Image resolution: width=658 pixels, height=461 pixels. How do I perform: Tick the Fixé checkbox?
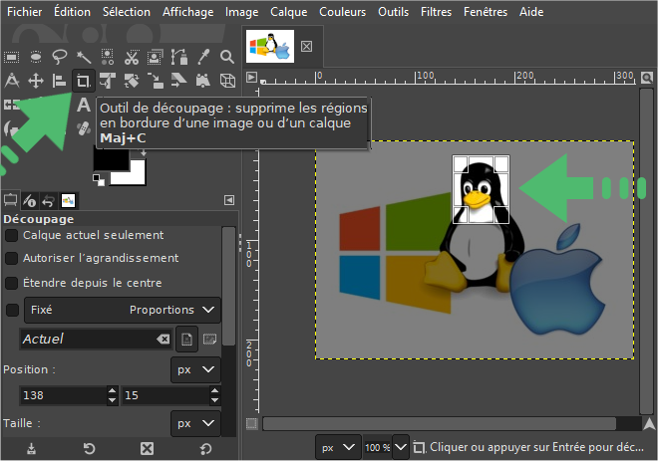pyautogui.click(x=12, y=310)
